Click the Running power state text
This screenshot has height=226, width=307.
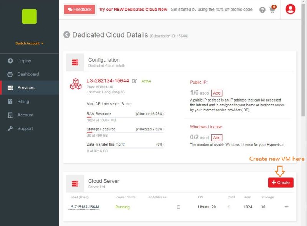click(122, 207)
